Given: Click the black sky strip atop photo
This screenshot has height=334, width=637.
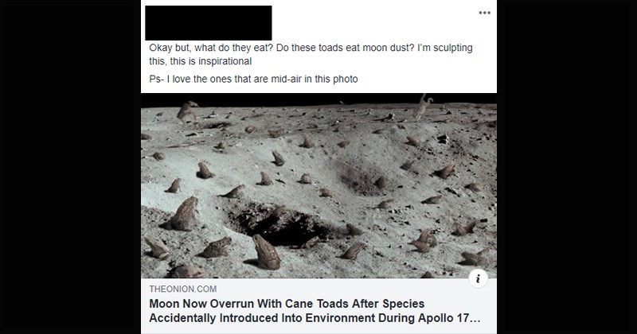Looking at the screenshot, I should (318, 99).
